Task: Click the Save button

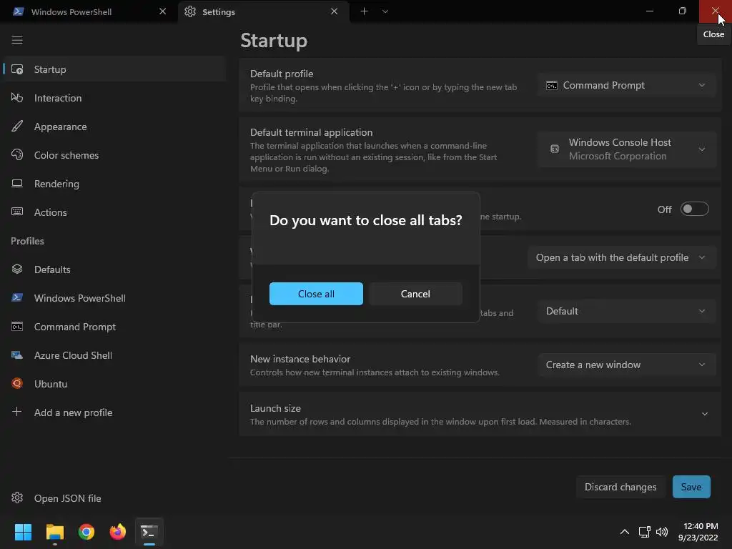Action: pos(691,487)
